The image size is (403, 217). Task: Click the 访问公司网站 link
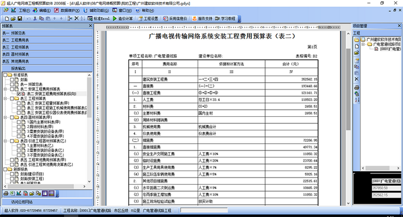point(22,202)
